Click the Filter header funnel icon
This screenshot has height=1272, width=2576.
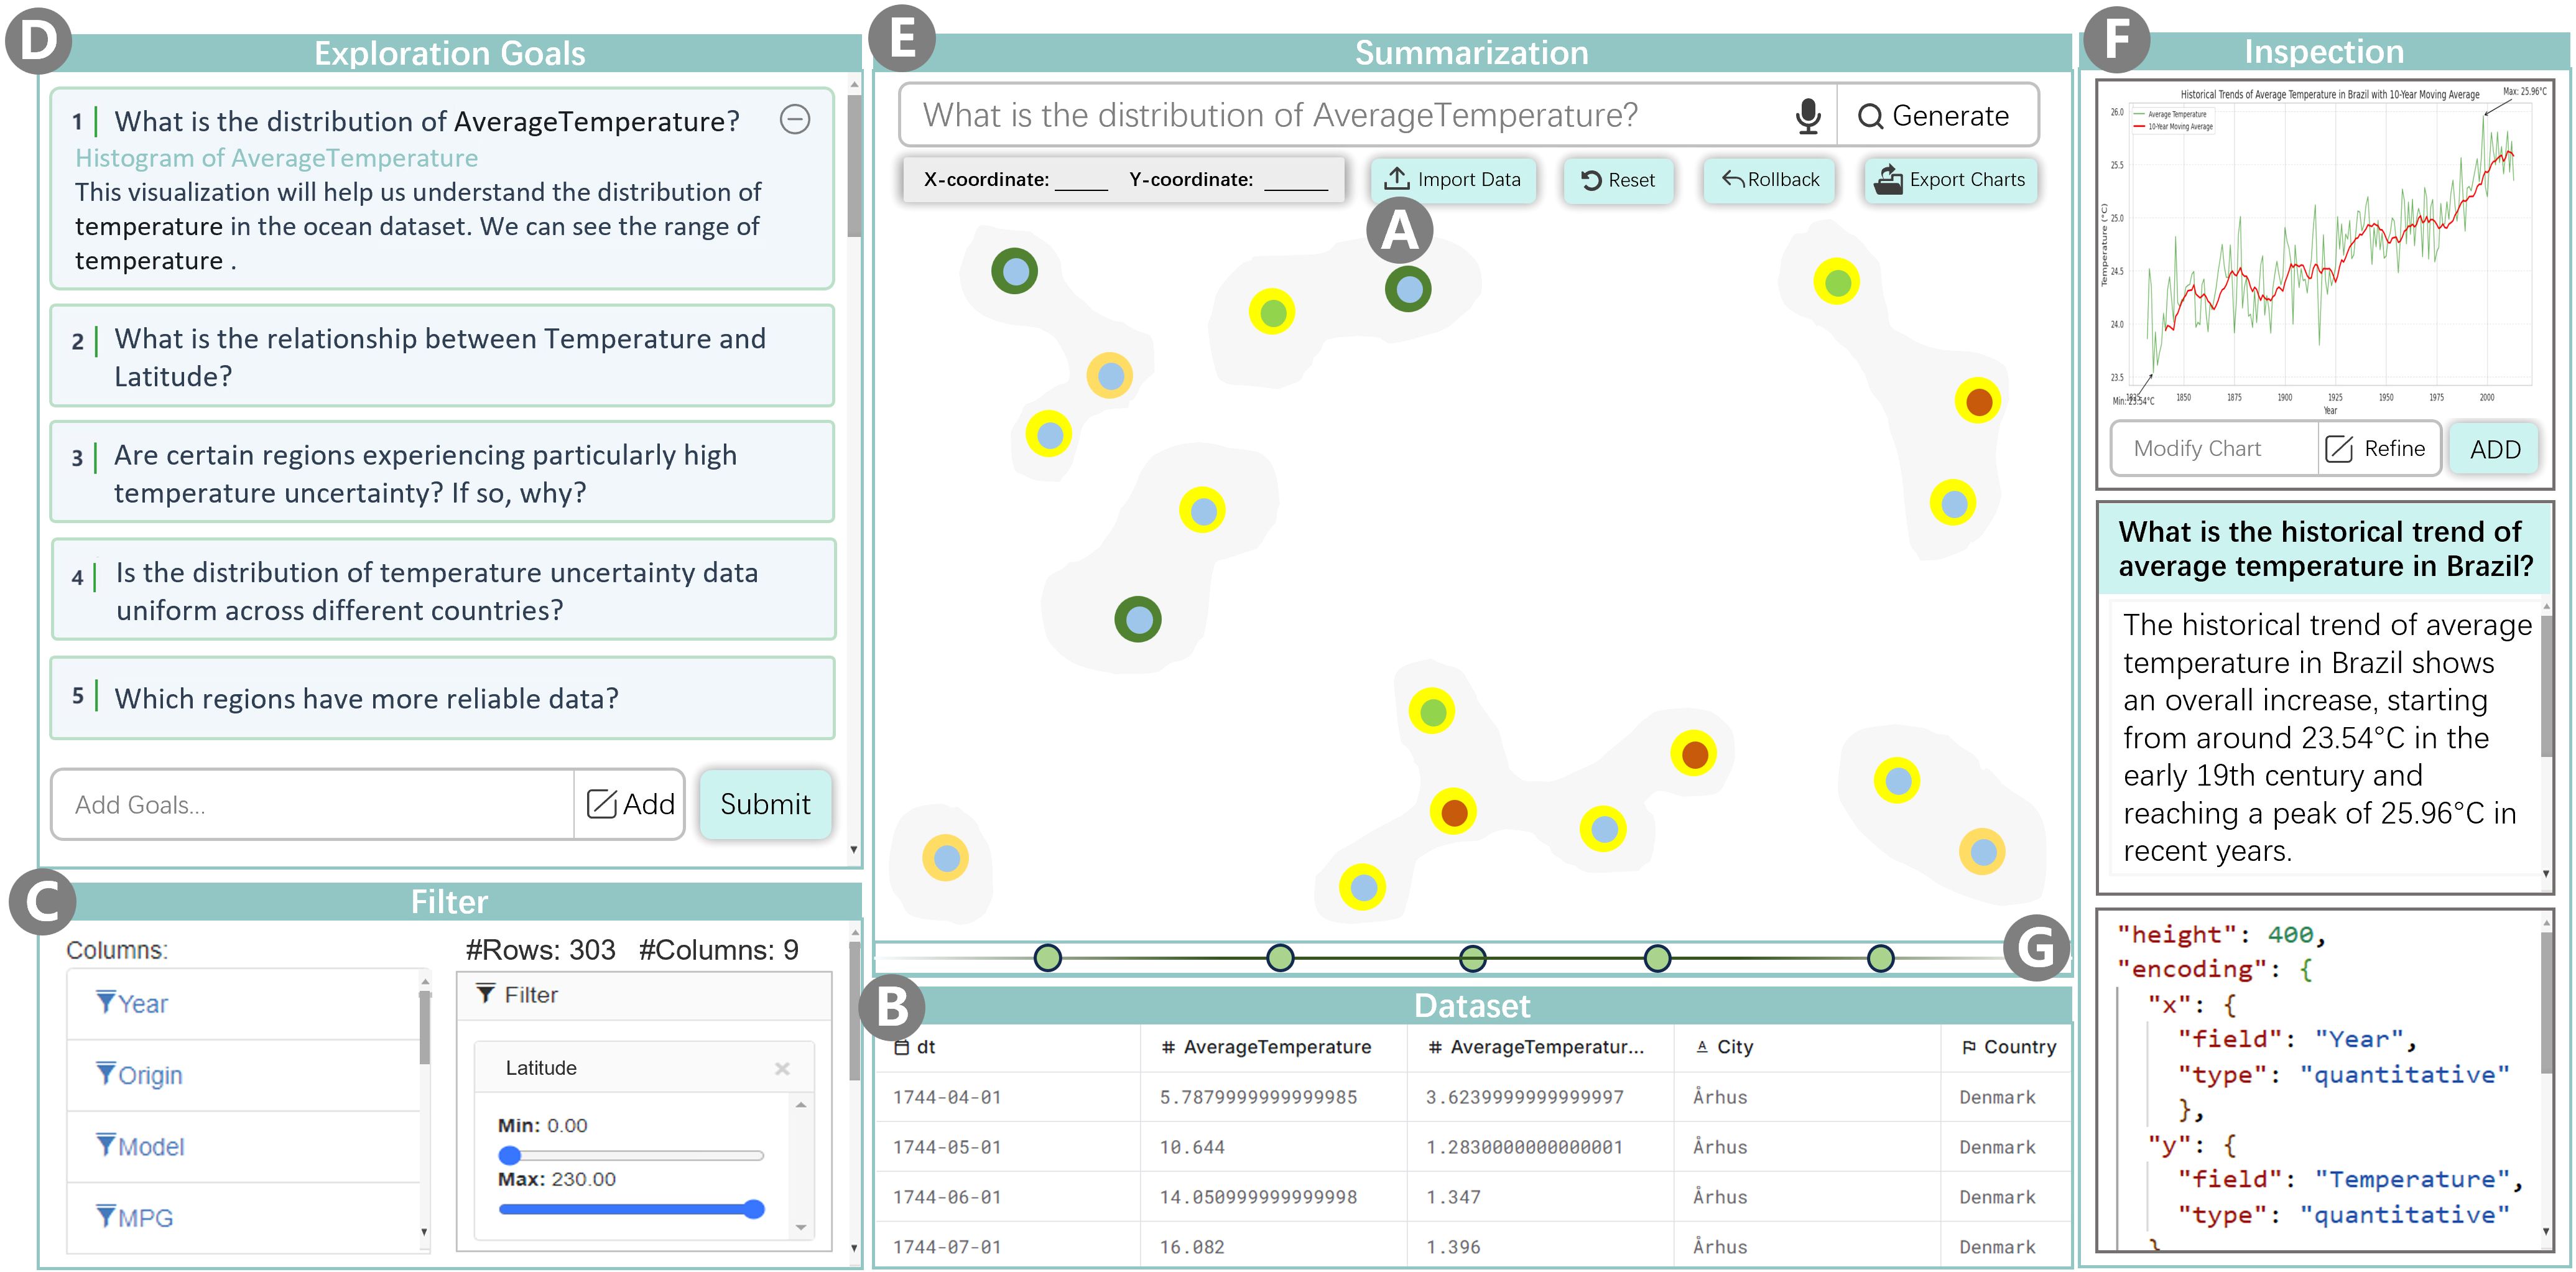[x=486, y=994]
